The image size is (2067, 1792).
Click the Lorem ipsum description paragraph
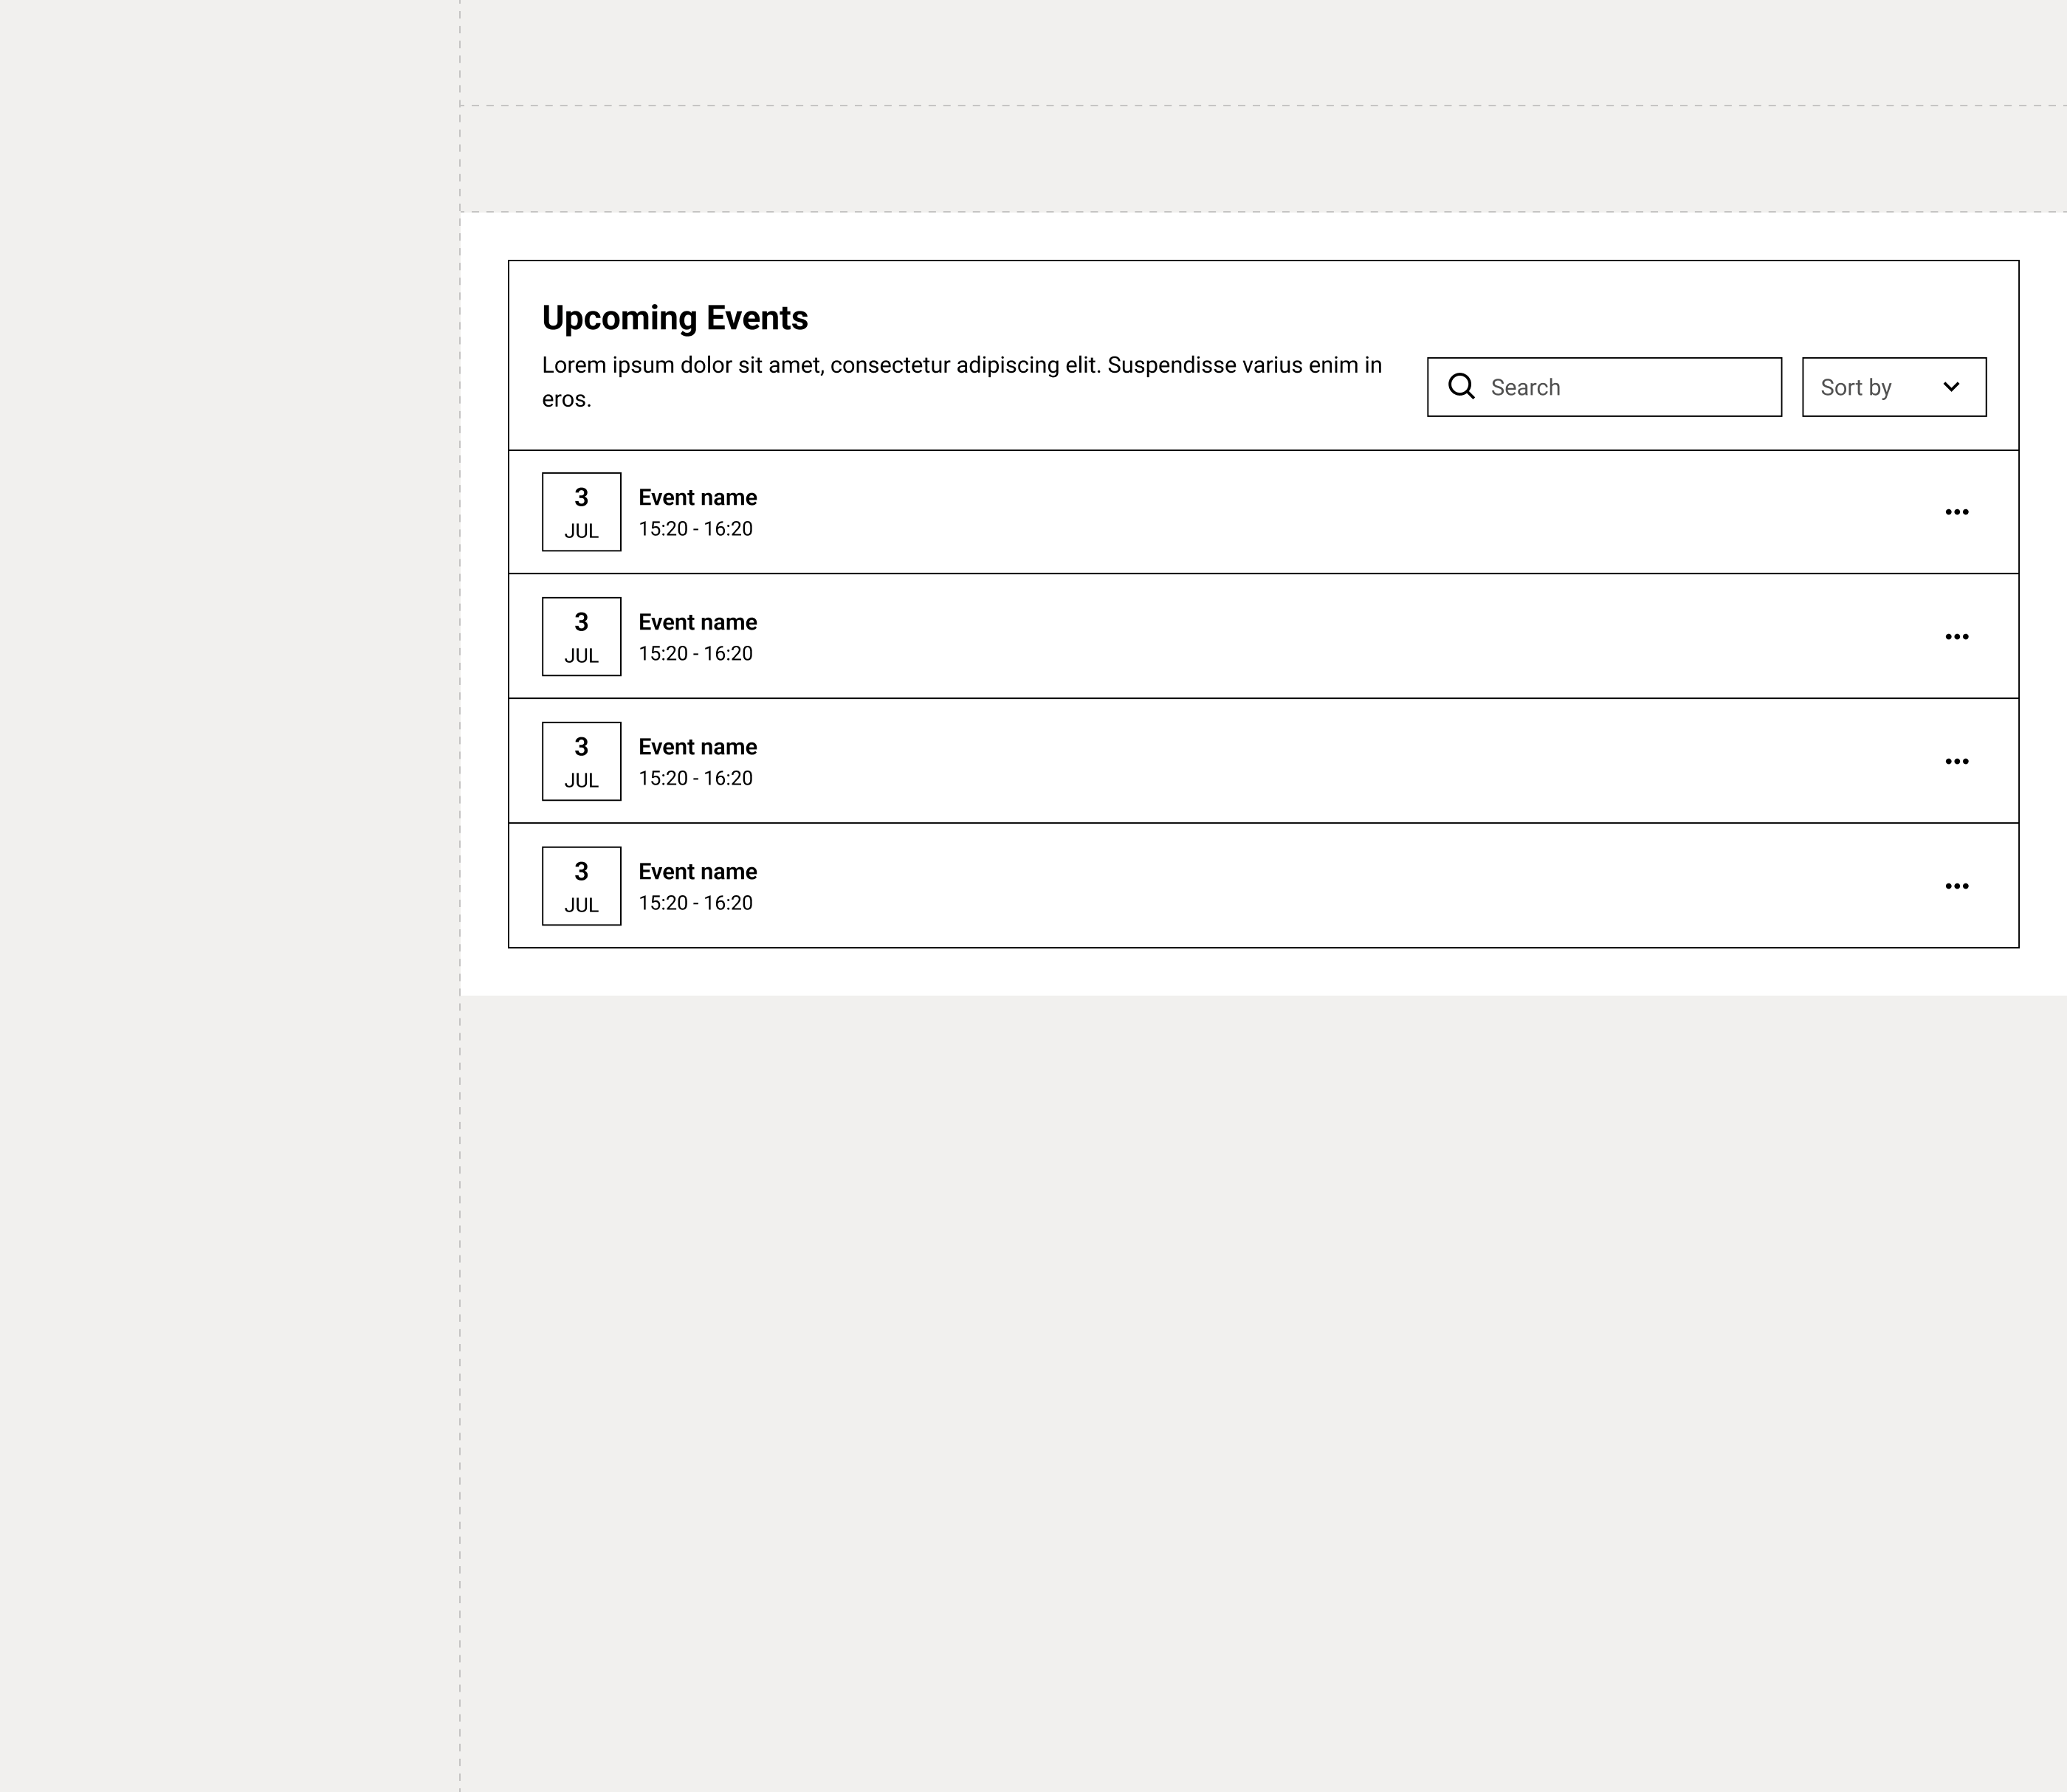coord(962,382)
